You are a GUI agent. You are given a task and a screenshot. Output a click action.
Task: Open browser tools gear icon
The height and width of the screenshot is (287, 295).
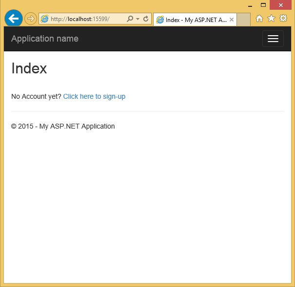(x=283, y=18)
